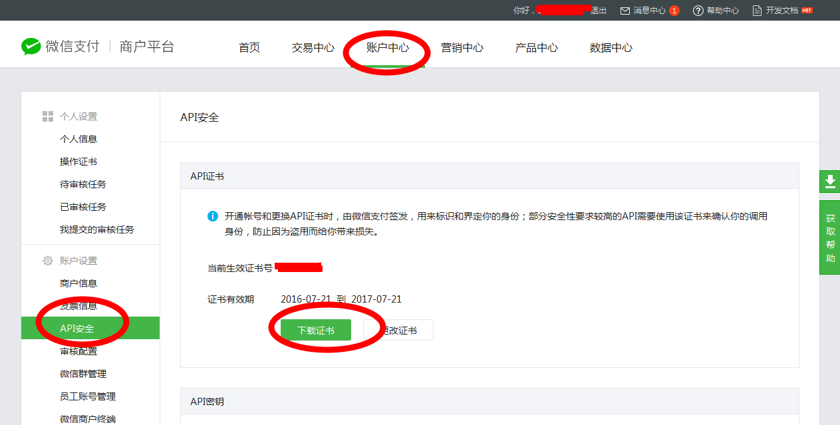Open 微信群管理 in the sidebar
Screen dimensions: 840x425
(83, 374)
